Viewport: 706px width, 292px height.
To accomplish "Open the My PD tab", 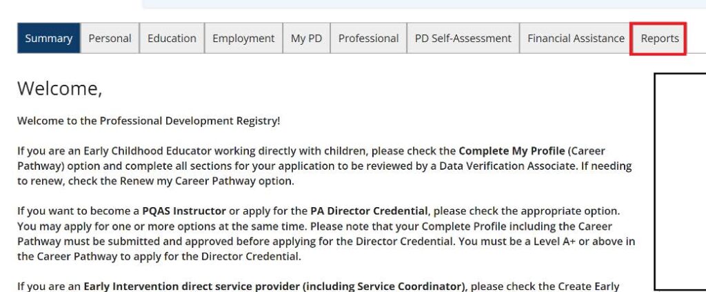I will click(307, 38).
